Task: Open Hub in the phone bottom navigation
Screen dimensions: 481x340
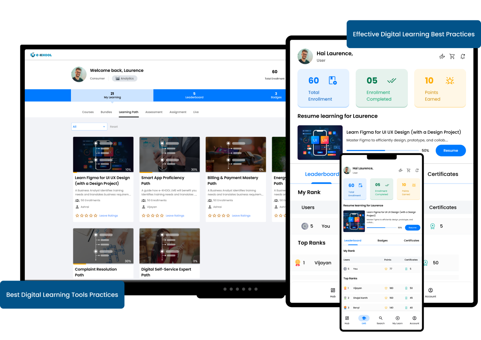Action: click(347, 320)
